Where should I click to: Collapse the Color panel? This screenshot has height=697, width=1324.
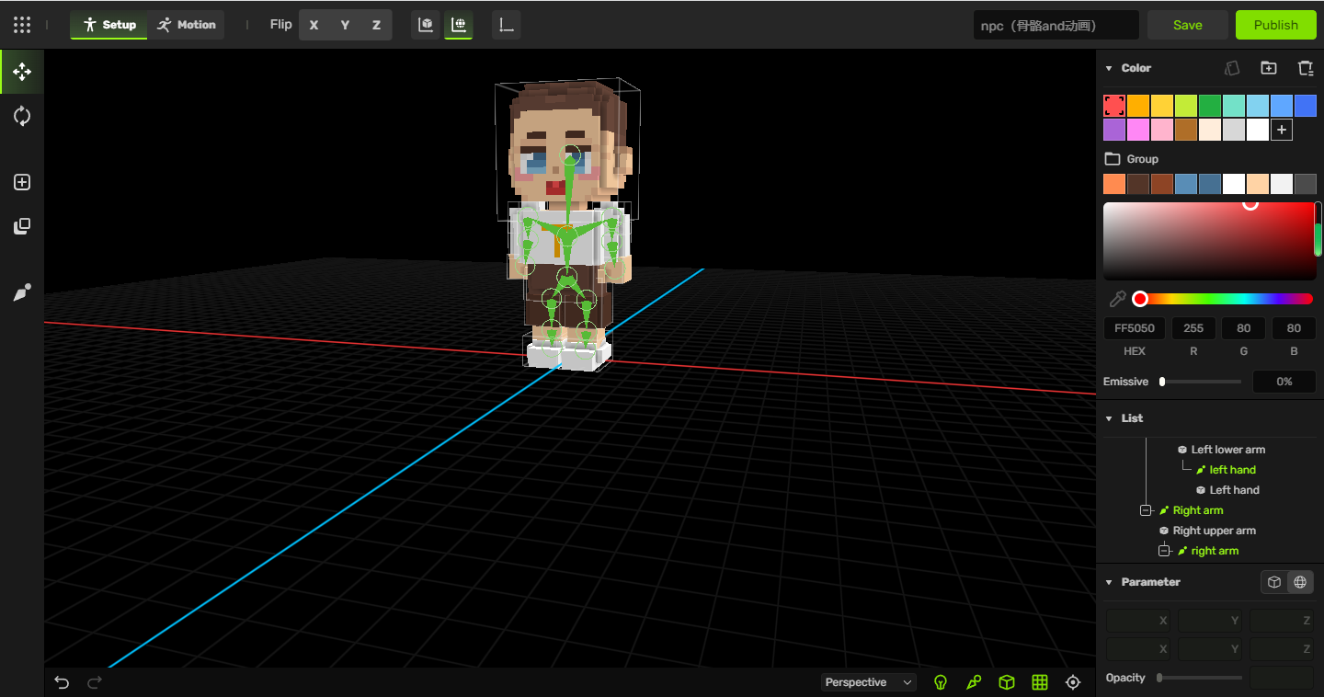click(1109, 68)
